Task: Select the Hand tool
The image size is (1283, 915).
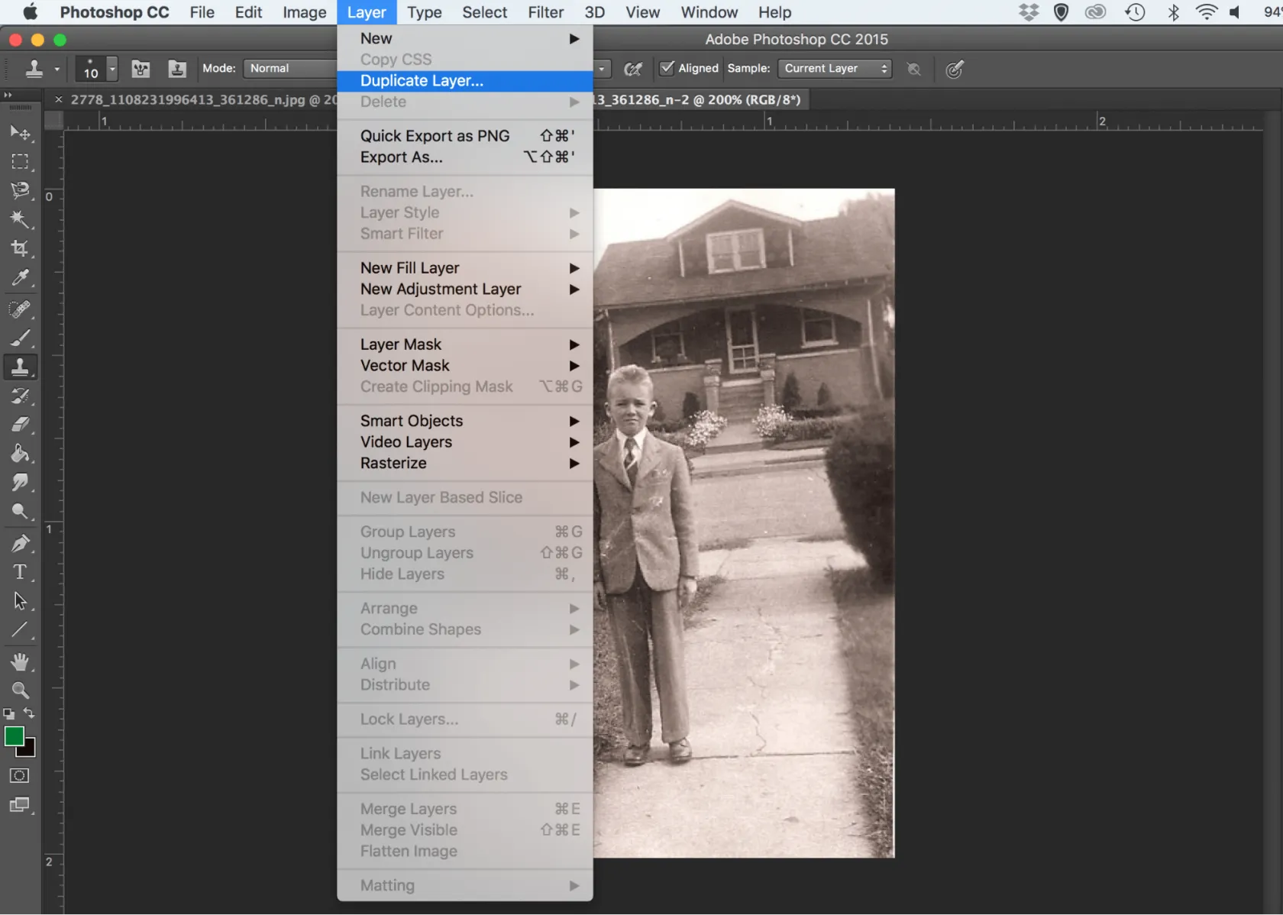Action: pos(20,661)
